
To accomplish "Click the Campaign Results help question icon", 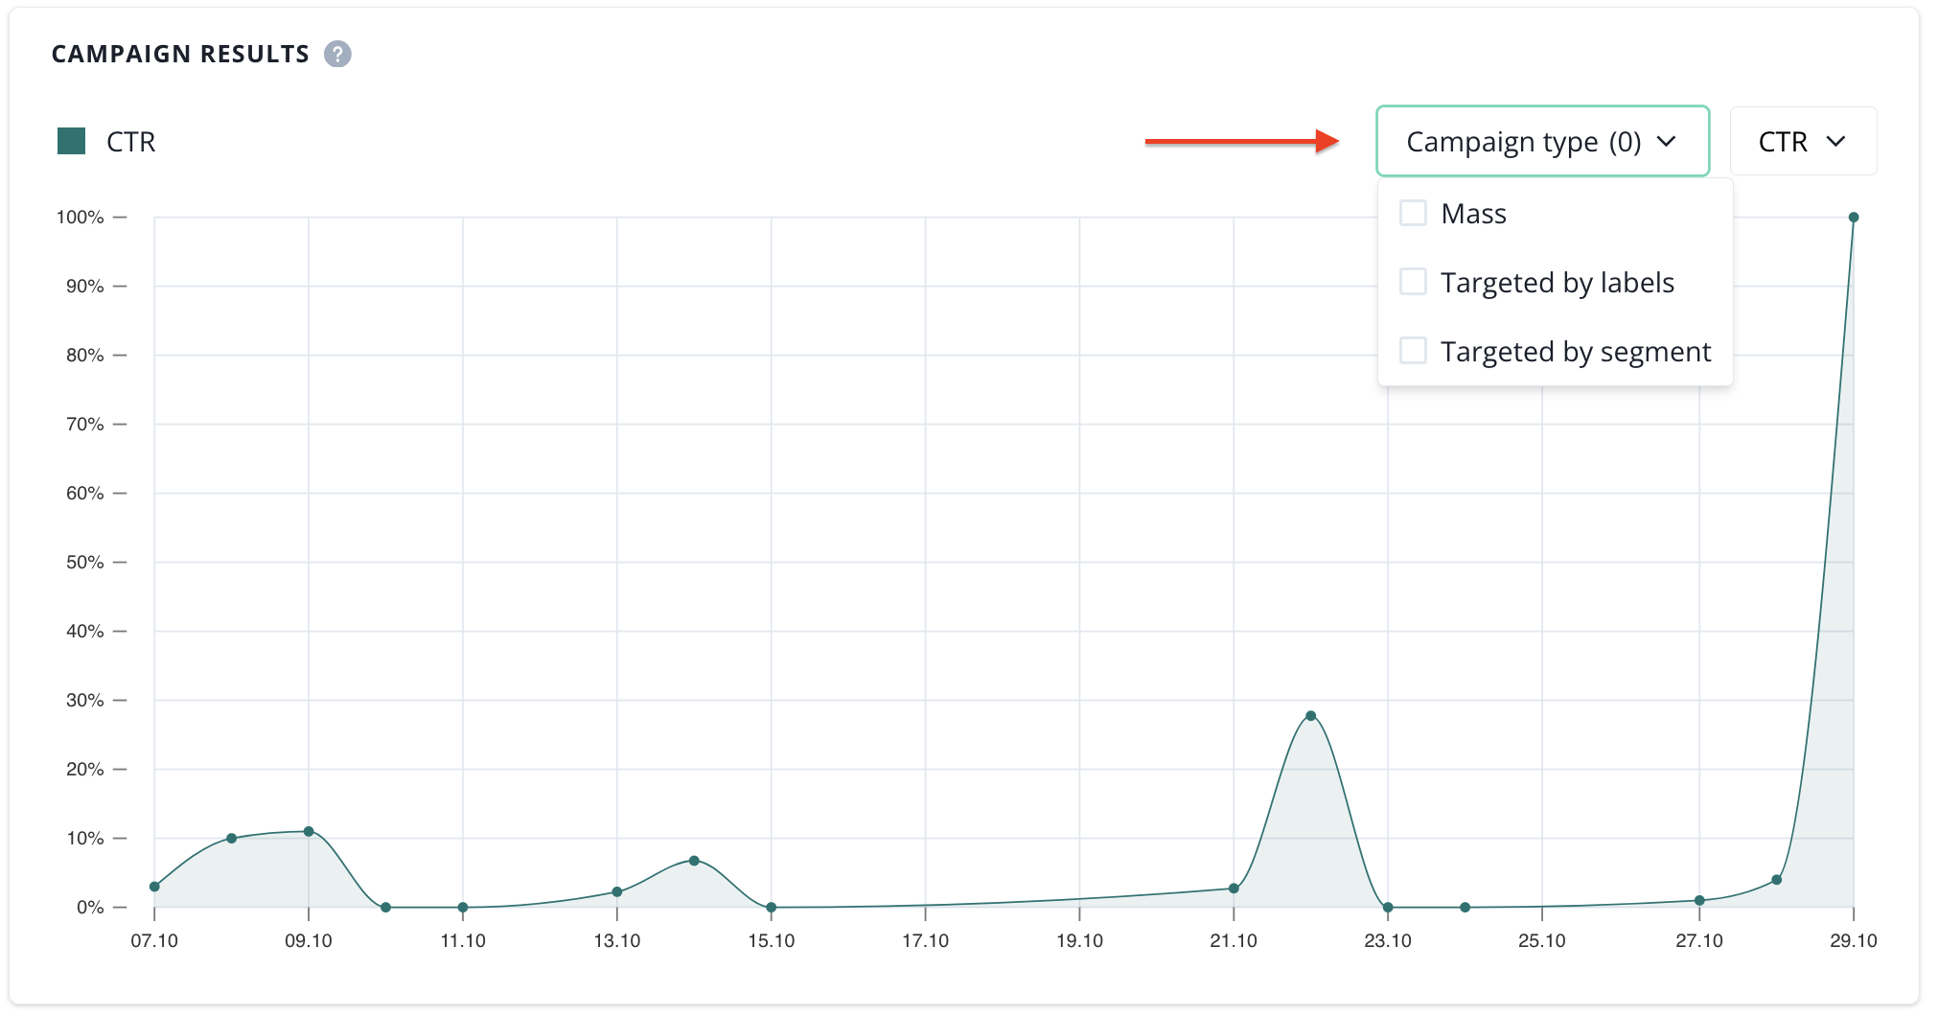I will pyautogui.click(x=337, y=54).
